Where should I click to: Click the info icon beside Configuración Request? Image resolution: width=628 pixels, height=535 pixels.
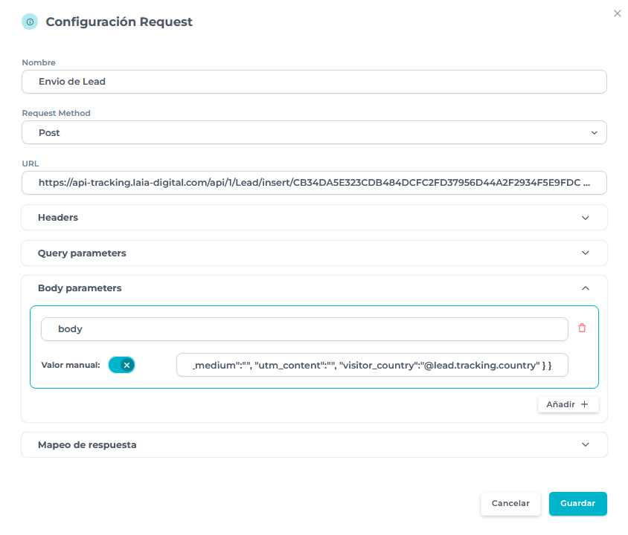(x=30, y=22)
